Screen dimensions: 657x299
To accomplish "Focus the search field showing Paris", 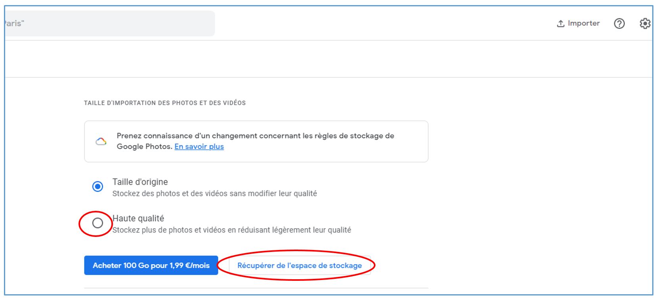I will (x=109, y=24).
